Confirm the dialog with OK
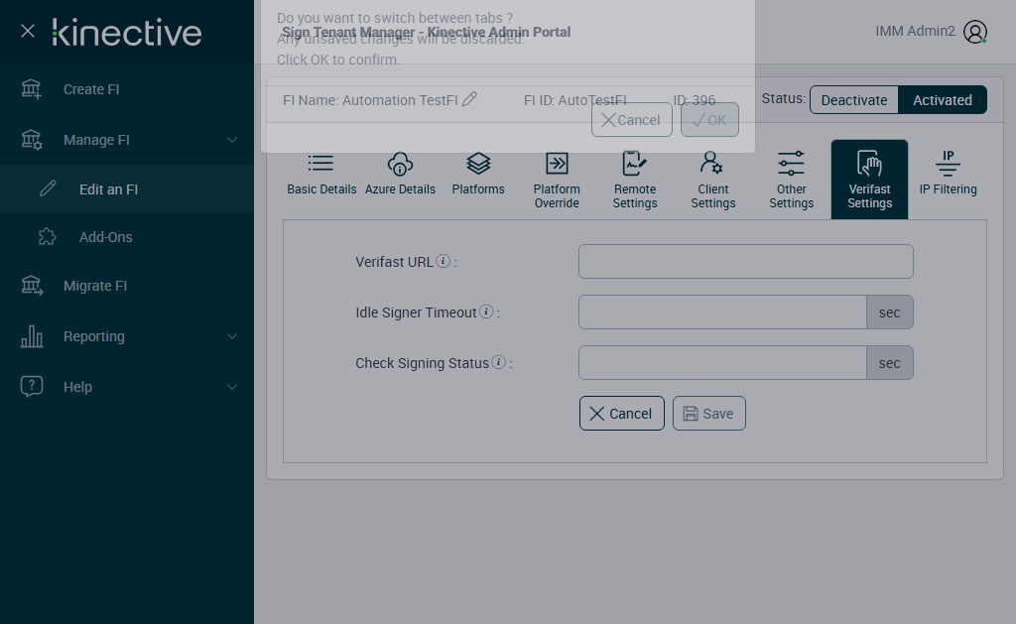 coord(709,120)
